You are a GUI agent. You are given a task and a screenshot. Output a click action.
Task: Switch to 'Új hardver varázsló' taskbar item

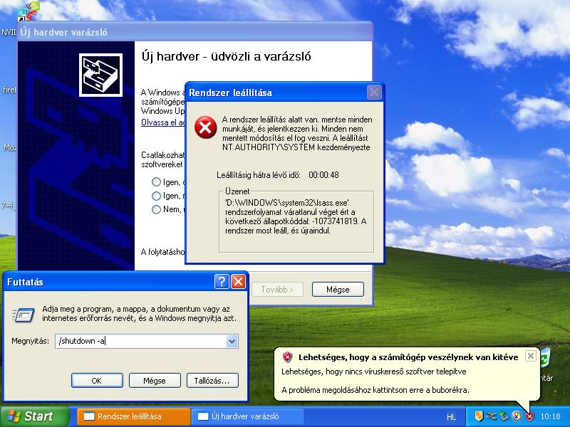coord(247,416)
